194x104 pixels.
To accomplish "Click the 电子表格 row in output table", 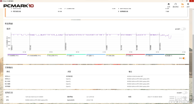I will point(8,81).
